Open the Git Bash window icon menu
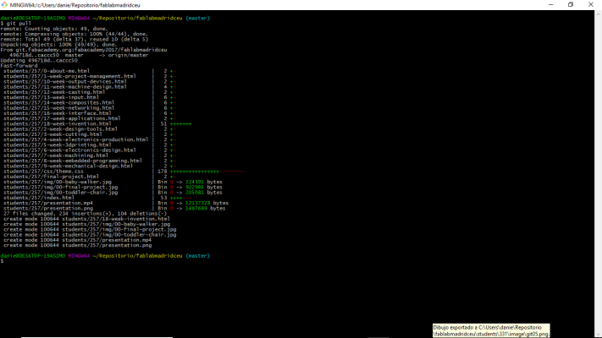Screen dimensions: 602x338 tap(4, 4)
